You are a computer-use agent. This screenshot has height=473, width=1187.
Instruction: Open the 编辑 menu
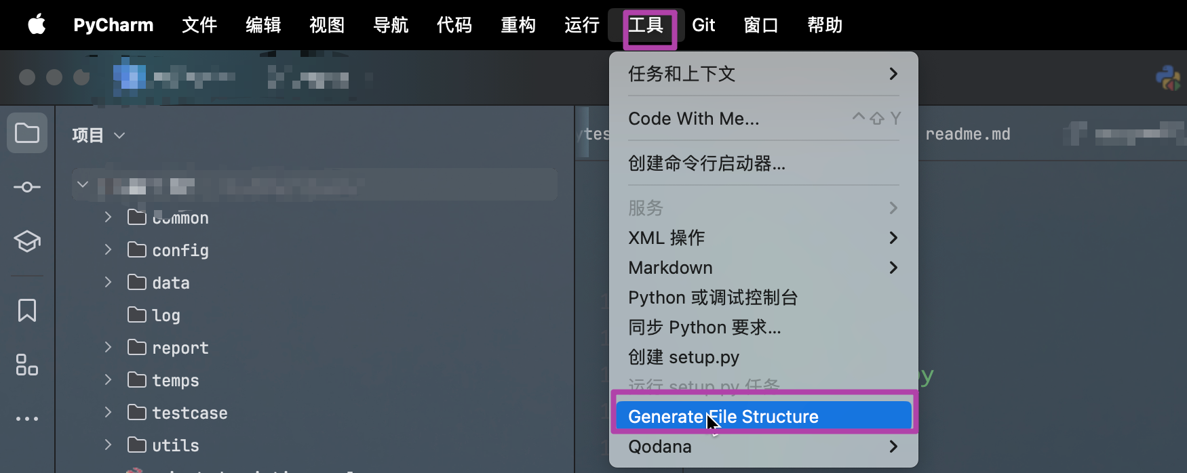coord(263,25)
